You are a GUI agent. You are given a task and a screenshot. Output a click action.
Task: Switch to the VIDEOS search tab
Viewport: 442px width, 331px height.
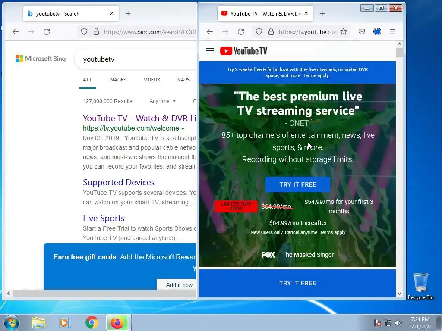click(152, 80)
